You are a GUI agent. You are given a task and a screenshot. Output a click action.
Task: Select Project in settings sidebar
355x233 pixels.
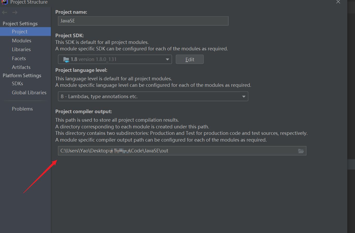(20, 32)
